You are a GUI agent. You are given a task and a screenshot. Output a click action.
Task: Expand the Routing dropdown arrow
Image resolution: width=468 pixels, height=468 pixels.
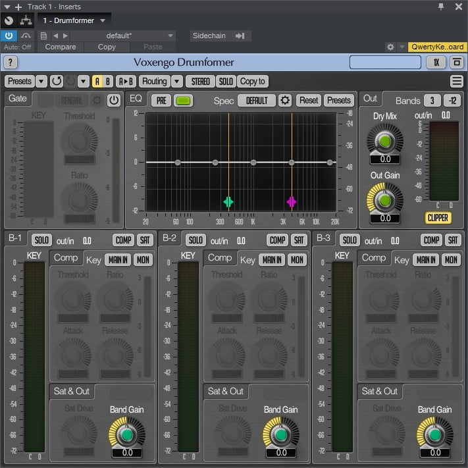pos(177,82)
